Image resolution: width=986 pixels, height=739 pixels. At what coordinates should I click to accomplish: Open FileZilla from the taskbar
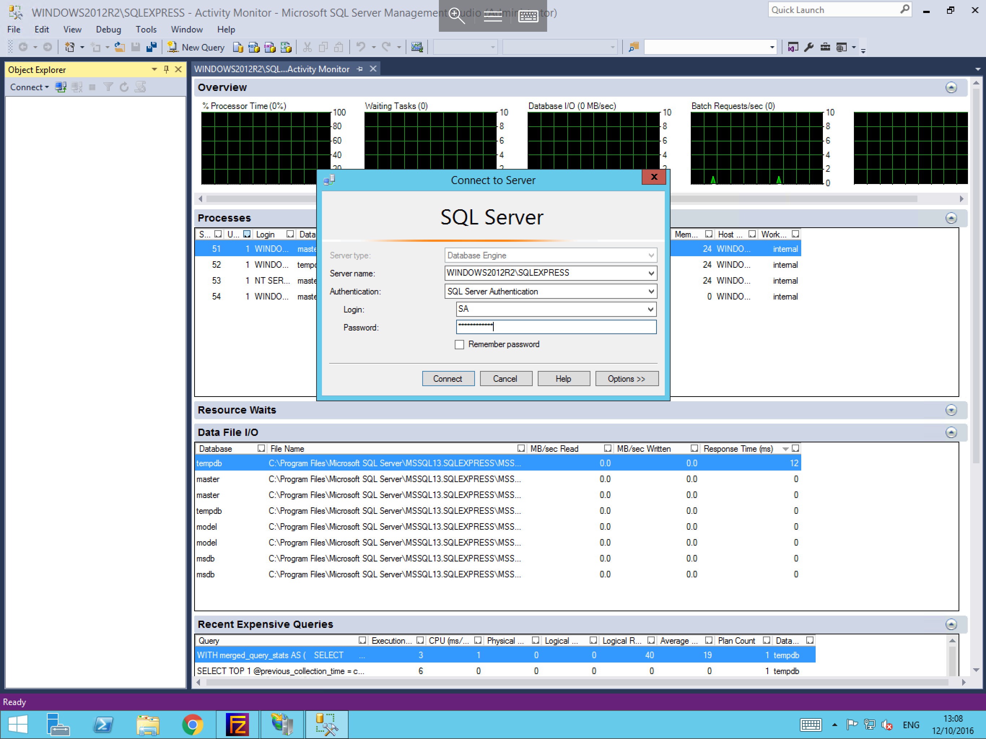(x=237, y=725)
